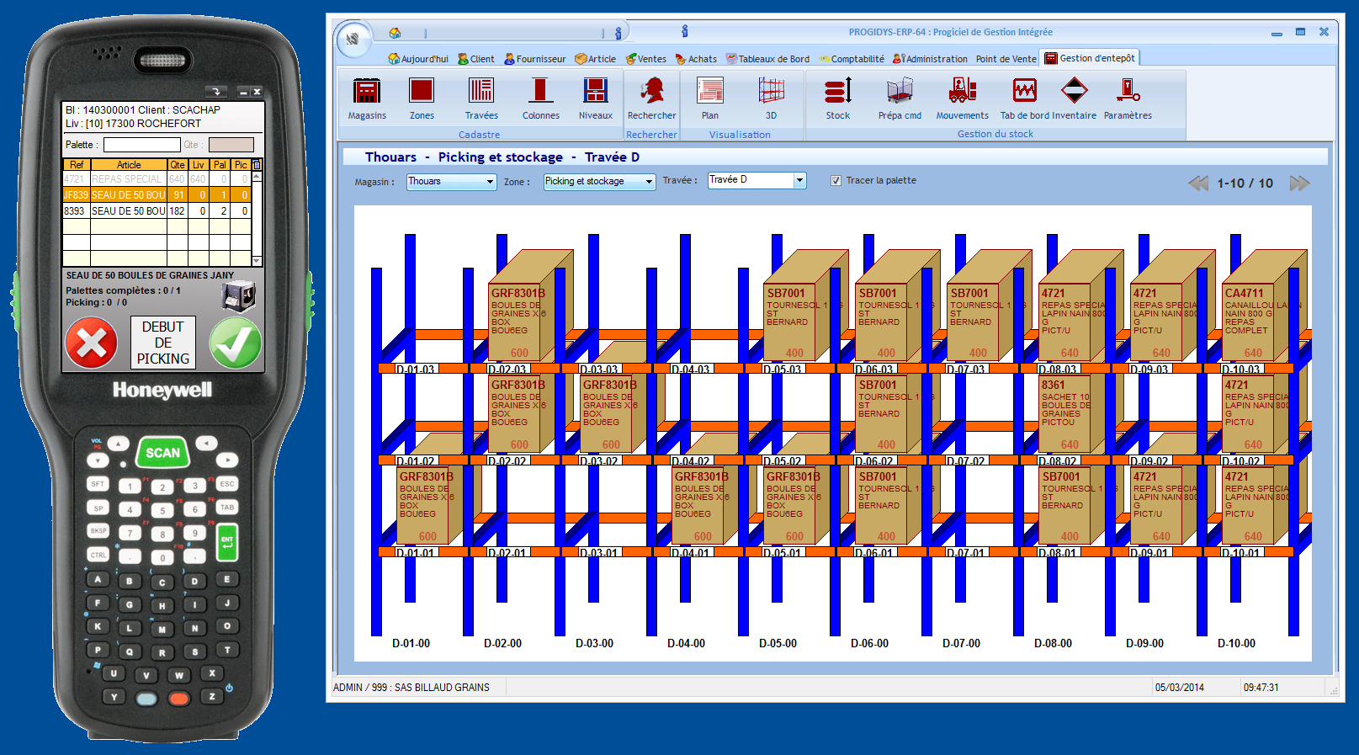This screenshot has height=755, width=1359.
Task: Select the Gestion d'entrepôt tab
Action: pos(1090,58)
